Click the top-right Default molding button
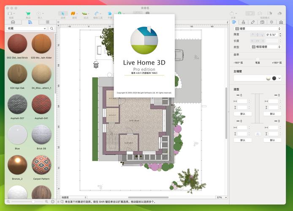The image size is (293, 211). point(272,114)
